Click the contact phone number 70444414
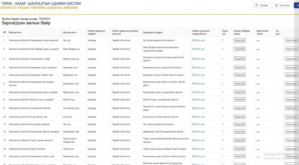 [x=44, y=19]
